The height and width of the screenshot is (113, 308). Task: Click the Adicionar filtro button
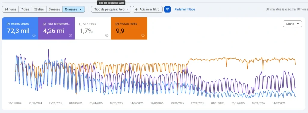click(148, 9)
